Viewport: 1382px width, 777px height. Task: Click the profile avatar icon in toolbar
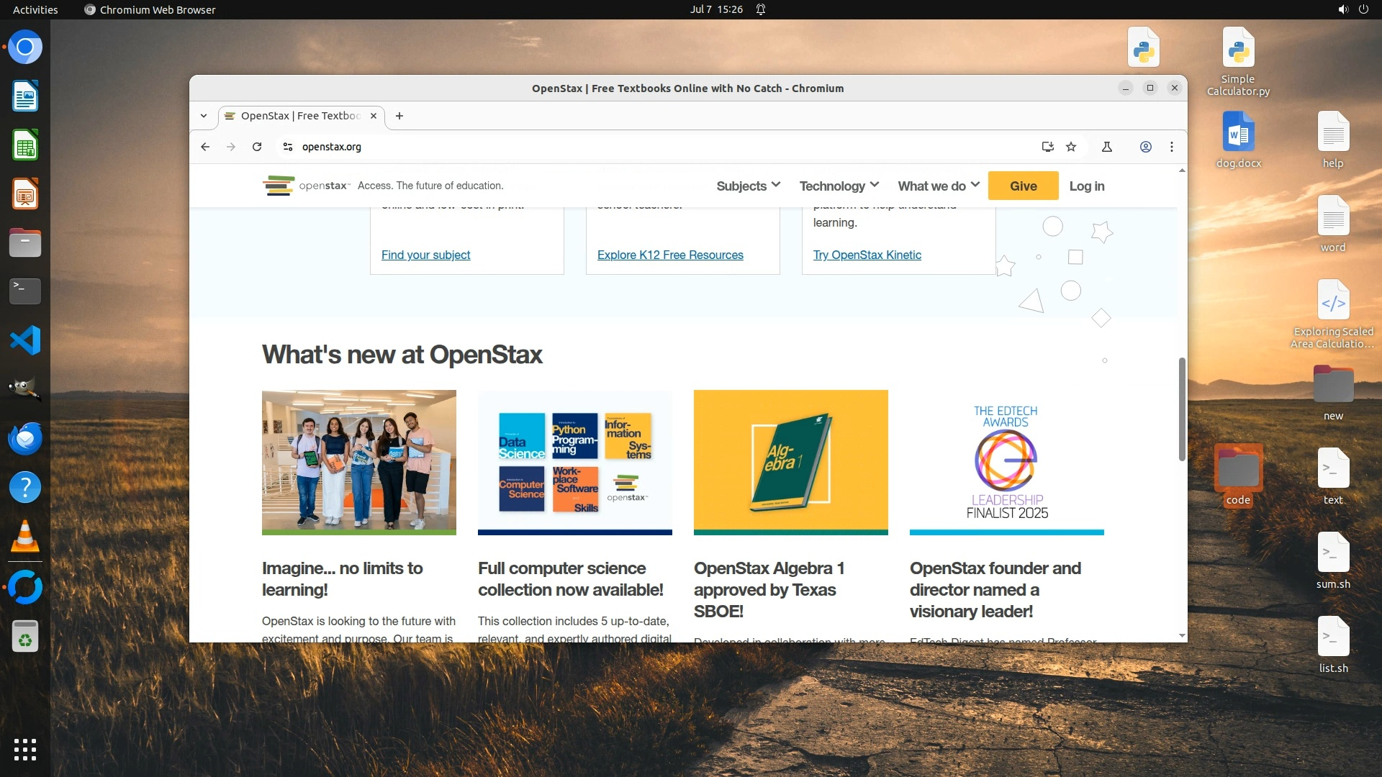click(x=1145, y=147)
